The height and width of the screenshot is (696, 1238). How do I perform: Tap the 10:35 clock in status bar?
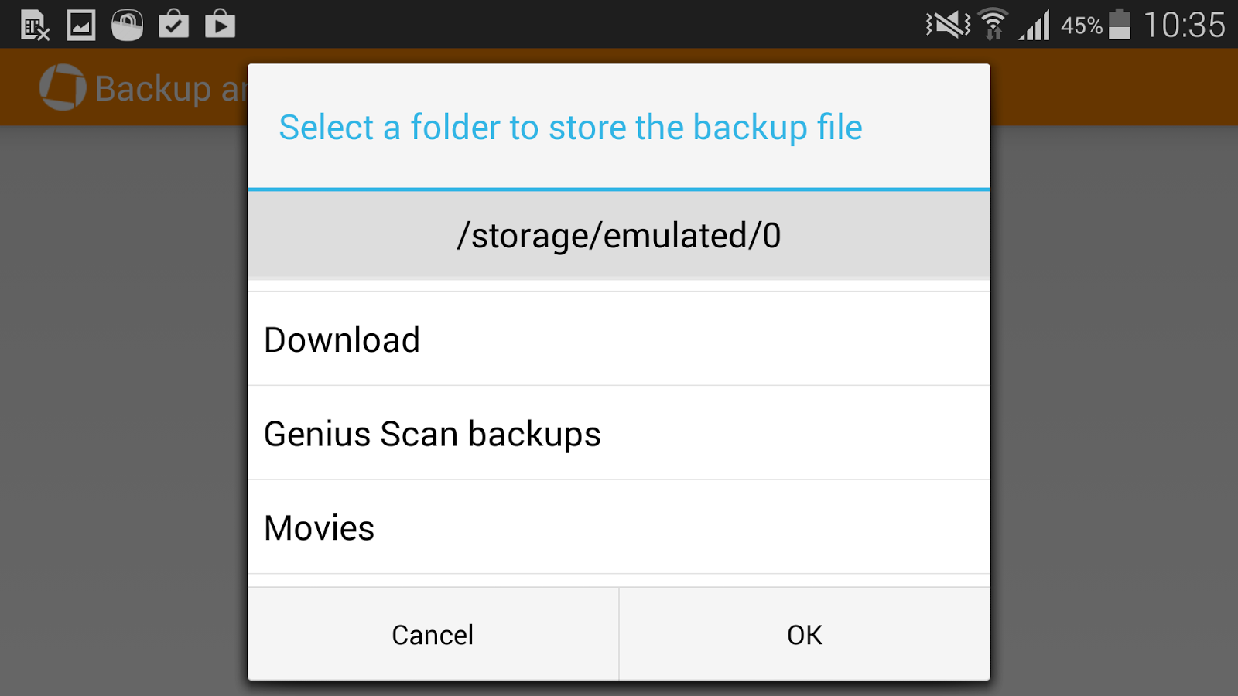click(1184, 26)
